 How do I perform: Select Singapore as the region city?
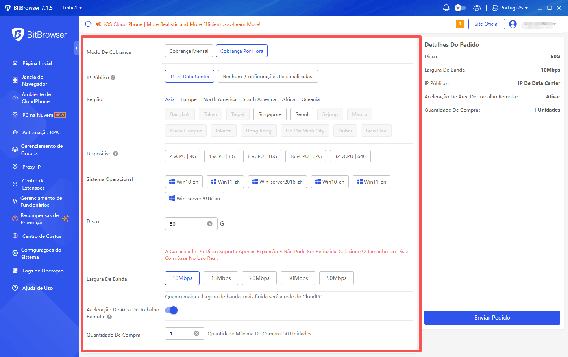click(x=270, y=114)
